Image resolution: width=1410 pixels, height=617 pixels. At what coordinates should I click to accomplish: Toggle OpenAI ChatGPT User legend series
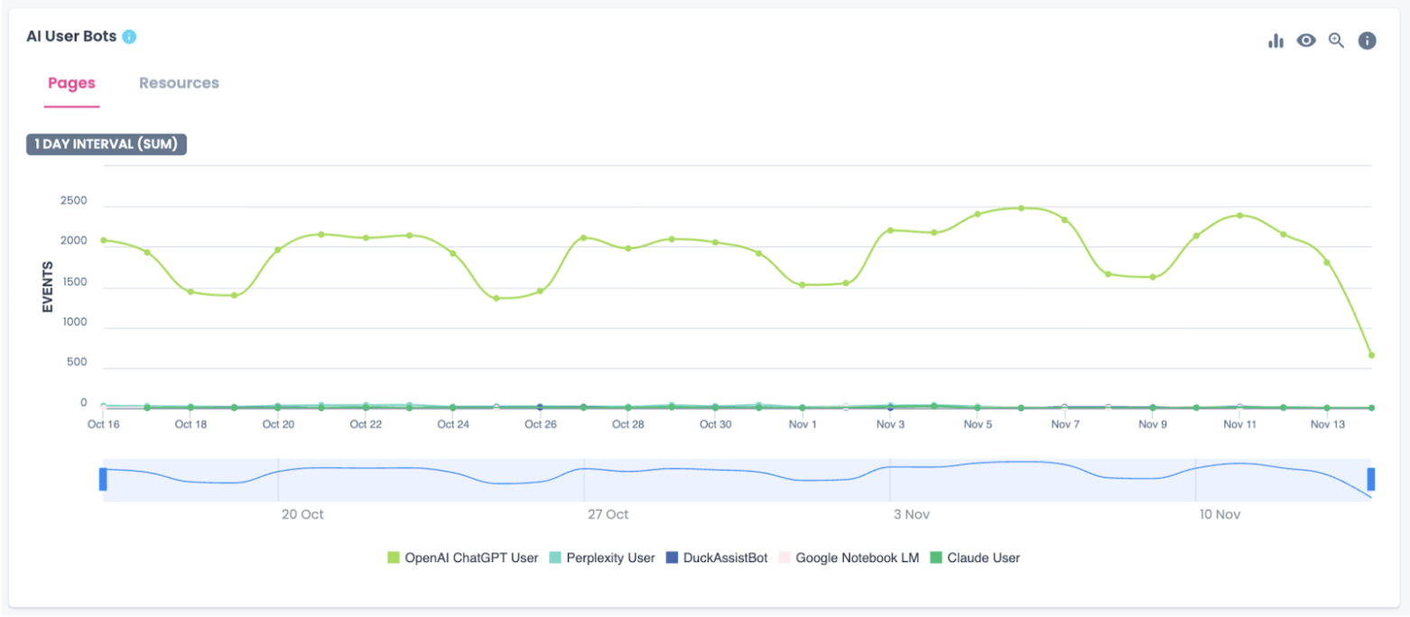point(463,557)
